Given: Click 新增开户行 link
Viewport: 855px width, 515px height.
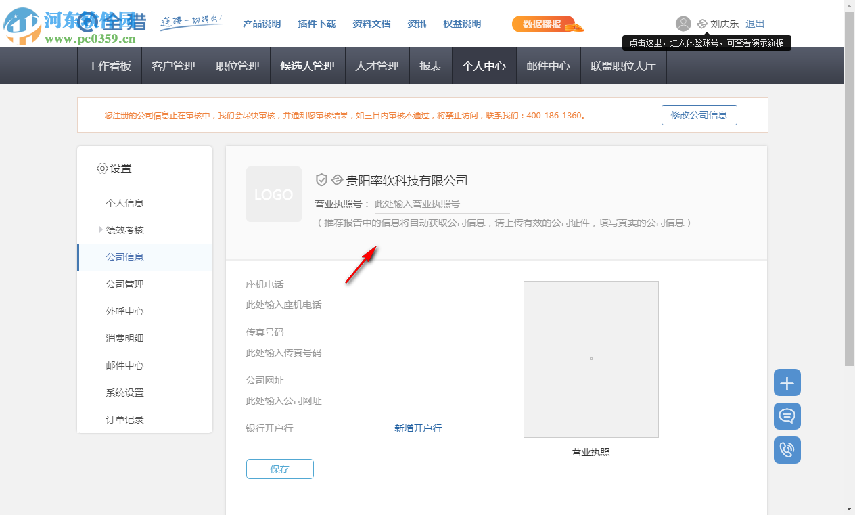Looking at the screenshot, I should pyautogui.click(x=418, y=428).
